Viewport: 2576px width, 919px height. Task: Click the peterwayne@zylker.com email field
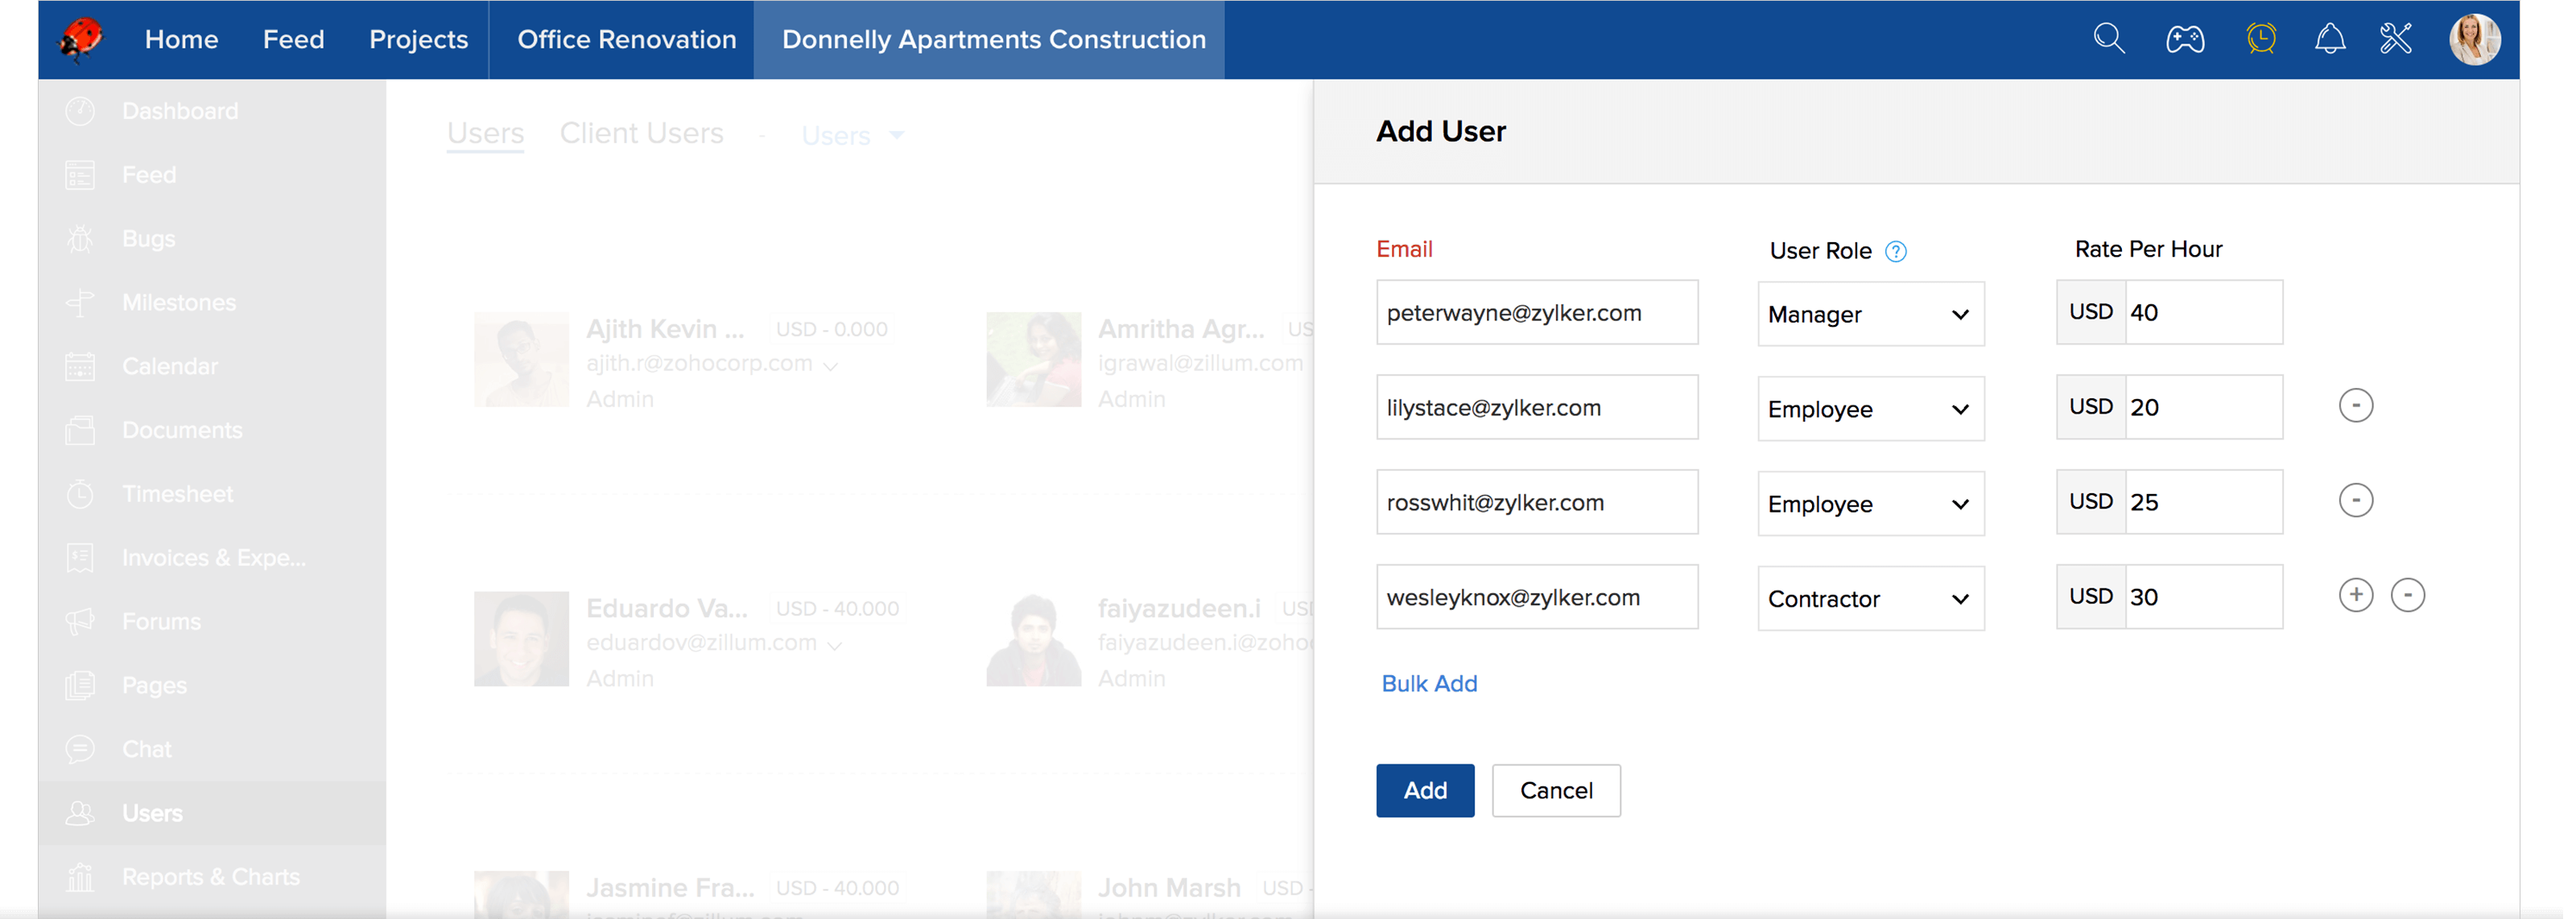coord(1536,313)
